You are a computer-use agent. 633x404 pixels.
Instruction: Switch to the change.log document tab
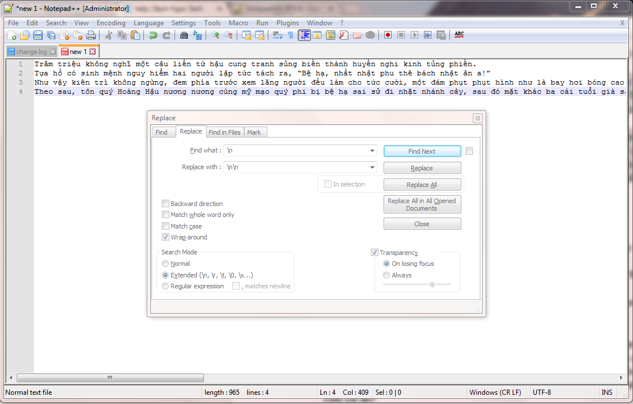pos(31,52)
